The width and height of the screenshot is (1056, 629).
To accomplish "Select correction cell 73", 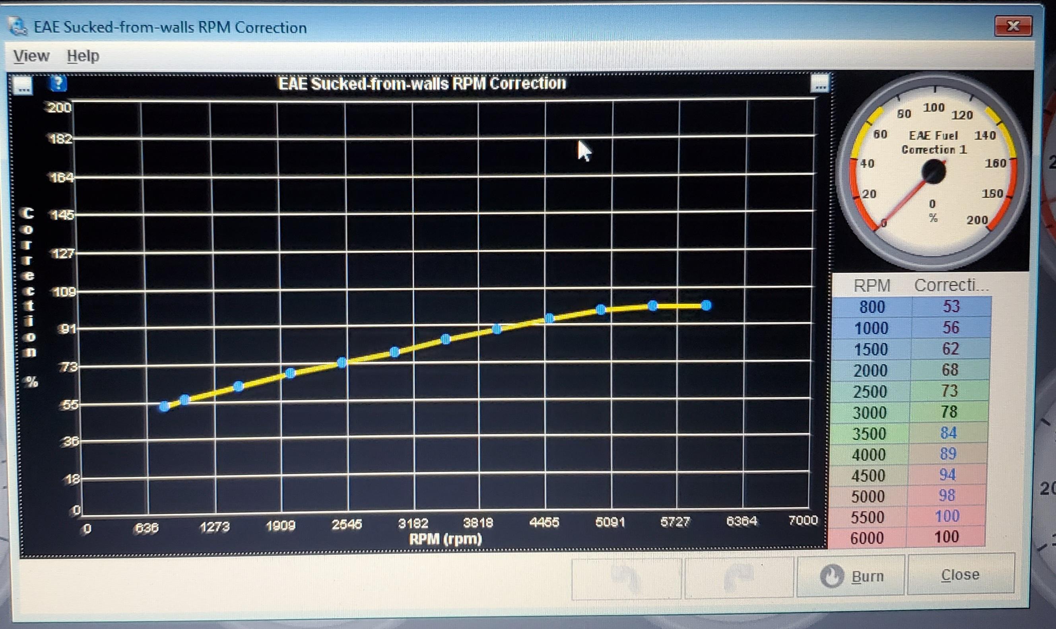I will pos(949,390).
